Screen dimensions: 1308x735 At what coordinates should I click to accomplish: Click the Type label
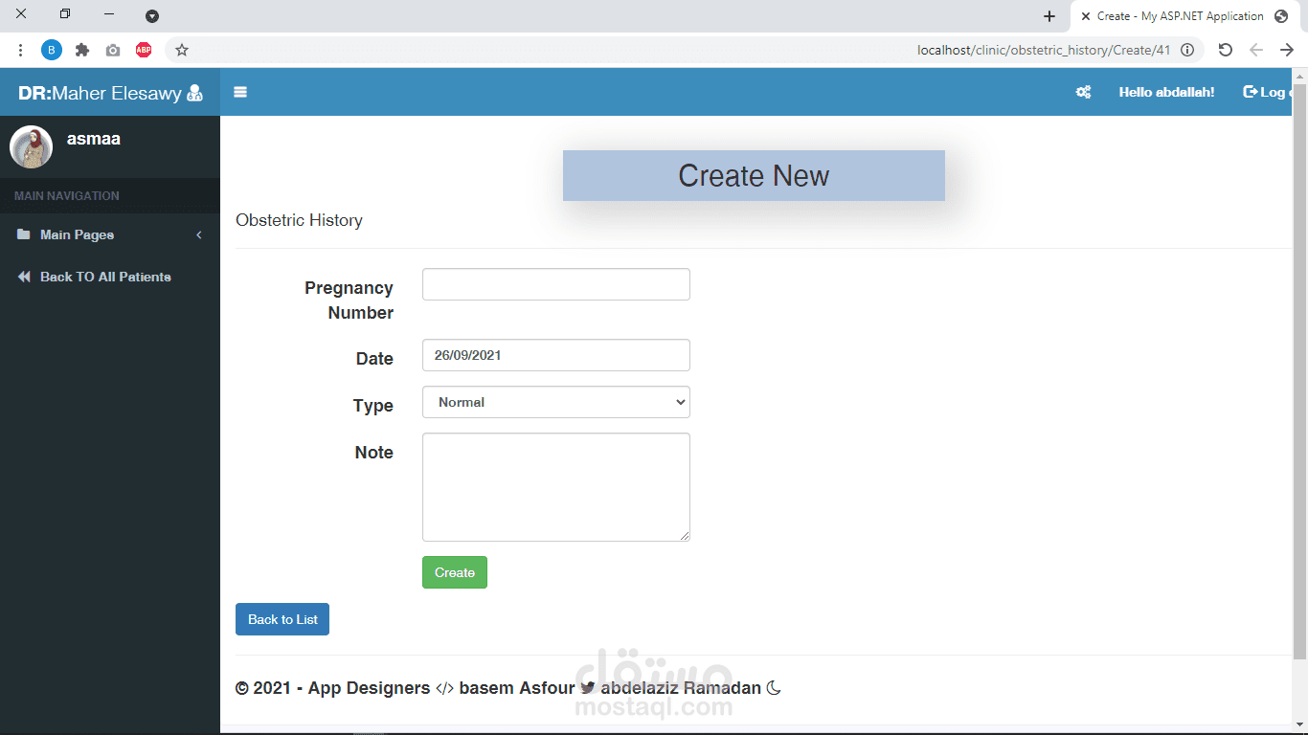click(x=373, y=406)
